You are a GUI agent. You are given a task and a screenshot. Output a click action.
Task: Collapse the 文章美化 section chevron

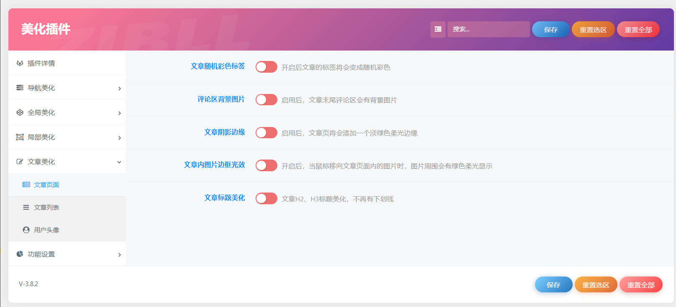[x=119, y=162]
